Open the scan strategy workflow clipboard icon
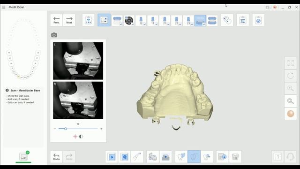 (x=89, y=20)
